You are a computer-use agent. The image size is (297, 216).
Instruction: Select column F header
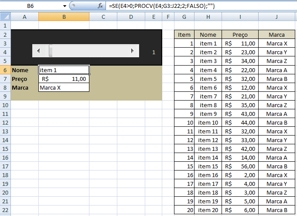[168, 17]
